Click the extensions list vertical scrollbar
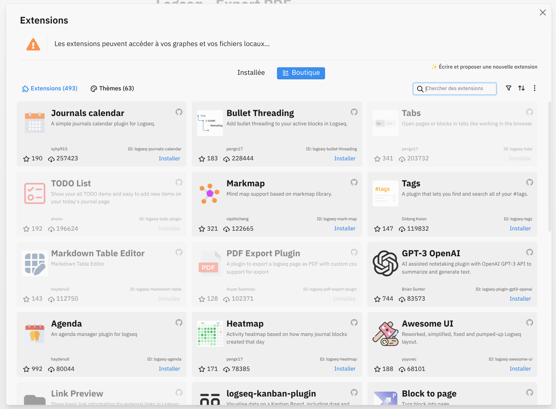This screenshot has height=409, width=556. click(x=550, y=167)
